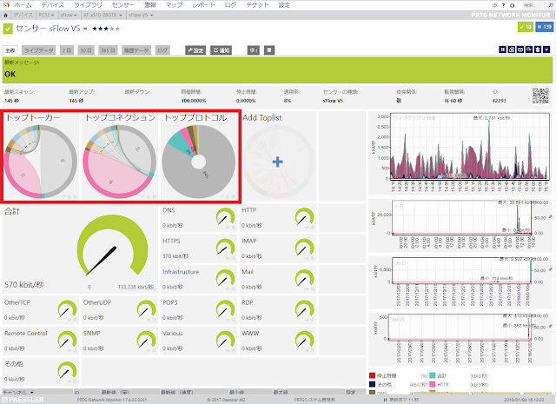This screenshot has height=404, width=556.
Task: Open the 通知 tab
Action: 221,50
